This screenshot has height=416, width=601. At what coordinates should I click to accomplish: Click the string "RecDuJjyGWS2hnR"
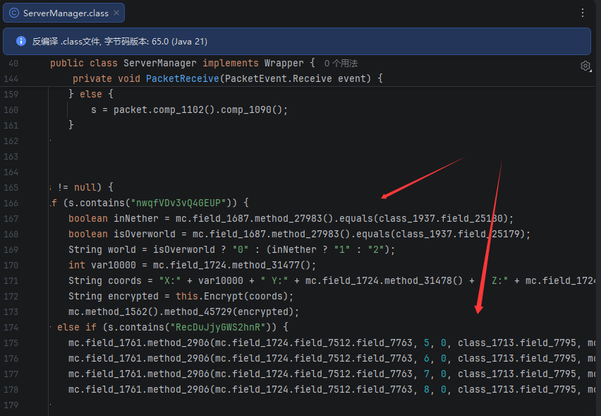218,327
